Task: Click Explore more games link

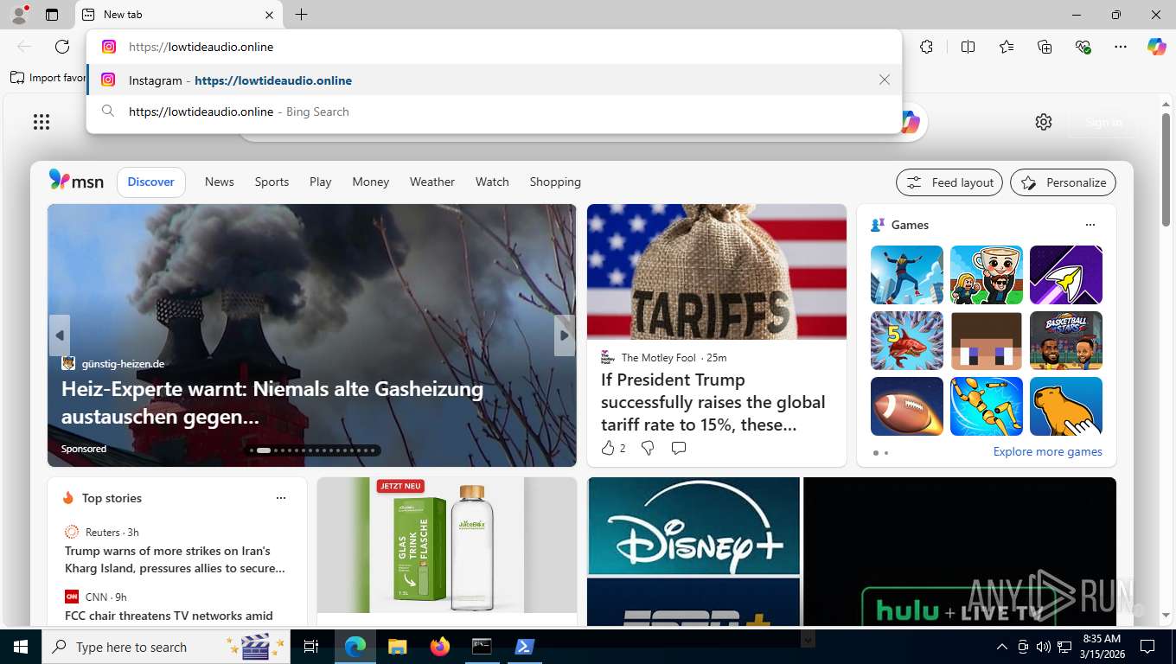Action: click(1047, 451)
